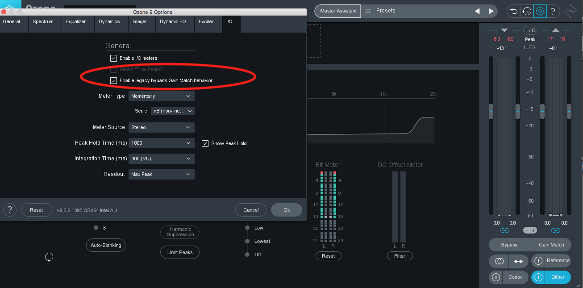Click the circular reset arrow icon
The width and height of the screenshot is (583, 288).
[x=49, y=257]
